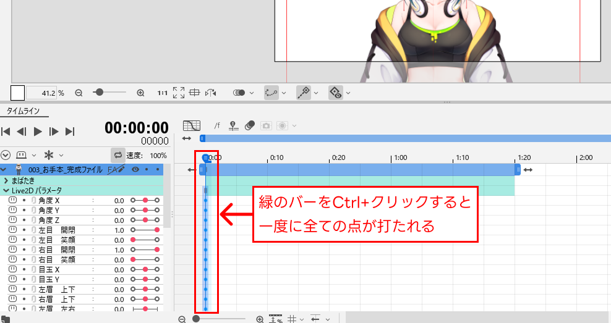
Task: Click the snowflake freeze icon
Action: click(49, 155)
